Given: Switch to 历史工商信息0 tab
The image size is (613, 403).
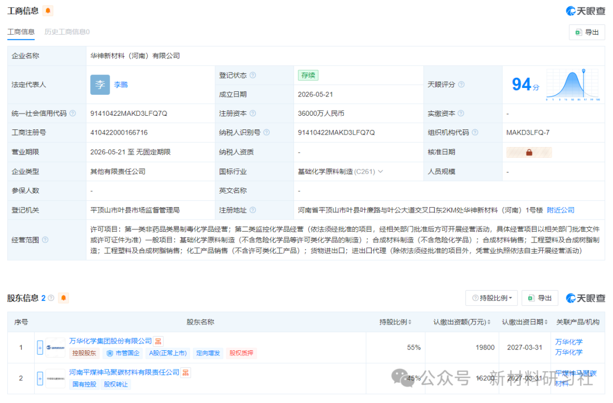Looking at the screenshot, I should 67,32.
